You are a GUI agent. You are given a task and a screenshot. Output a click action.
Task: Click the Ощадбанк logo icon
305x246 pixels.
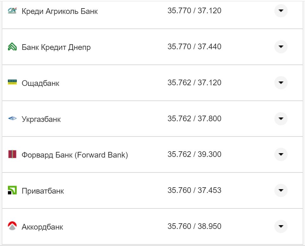coord(11,82)
